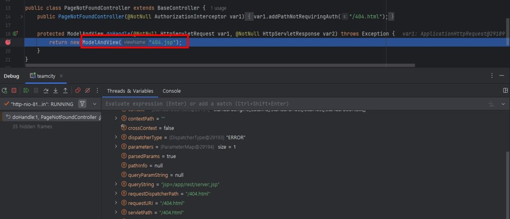Expand the queryString variable node
510x219 pixels.
tap(116, 184)
